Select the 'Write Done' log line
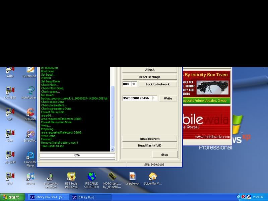This screenshot has width=268, height=201. coord(48,136)
